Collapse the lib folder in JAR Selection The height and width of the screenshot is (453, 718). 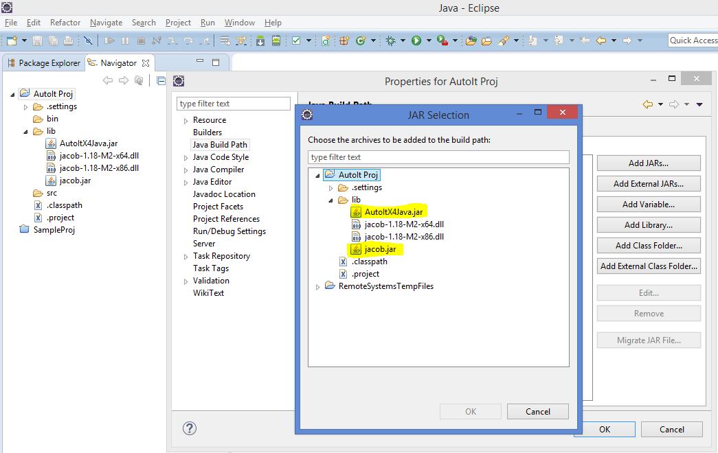pyautogui.click(x=330, y=199)
